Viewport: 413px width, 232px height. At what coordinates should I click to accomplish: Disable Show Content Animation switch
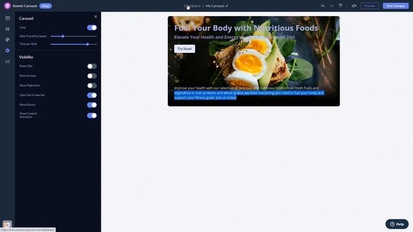pos(92,115)
